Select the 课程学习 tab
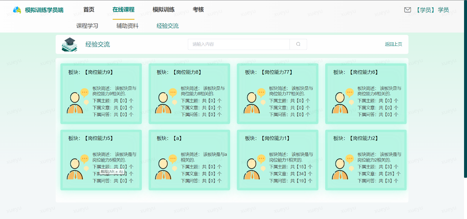467x219 pixels. coord(87,26)
